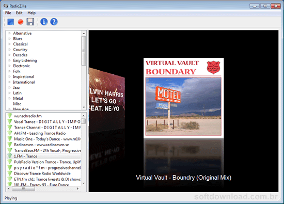The width and height of the screenshot is (284, 204).
Task: Click signal icon beside Music One station
Action: click(x=10, y=139)
